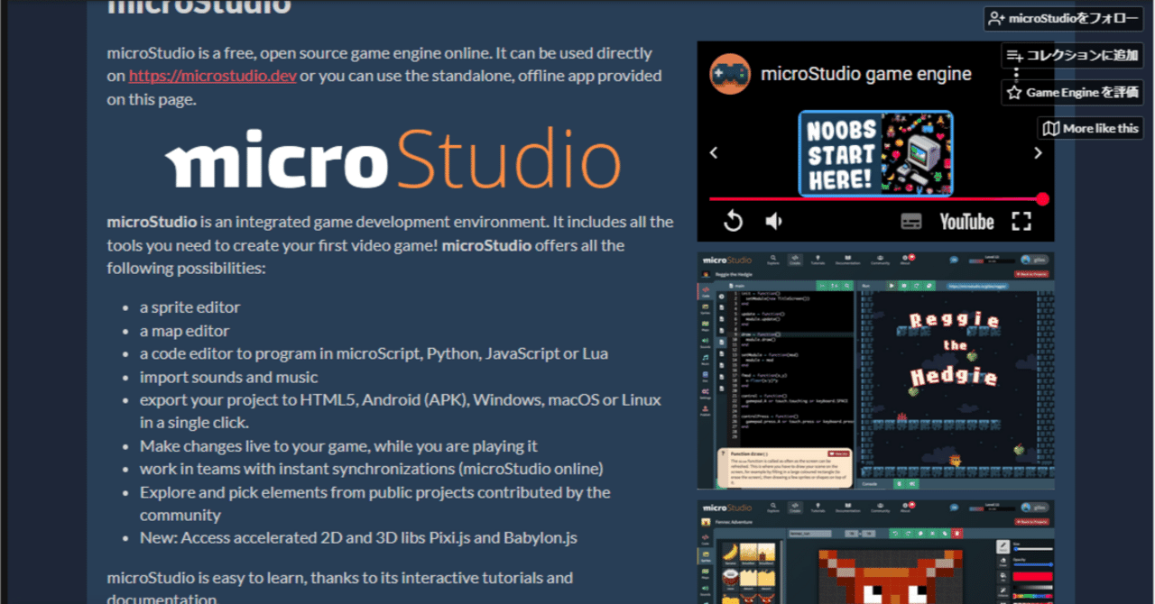
Task: Rate the engine with Game Engine を評価
Action: point(1072,91)
